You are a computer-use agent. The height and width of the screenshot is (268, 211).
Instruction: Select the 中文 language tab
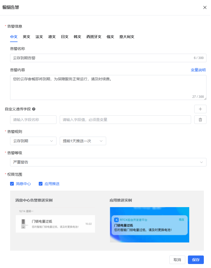click(x=14, y=37)
